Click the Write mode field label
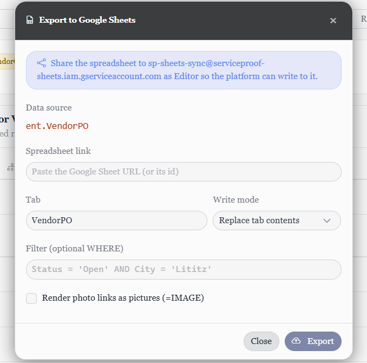The height and width of the screenshot is (363, 367). pos(236,200)
